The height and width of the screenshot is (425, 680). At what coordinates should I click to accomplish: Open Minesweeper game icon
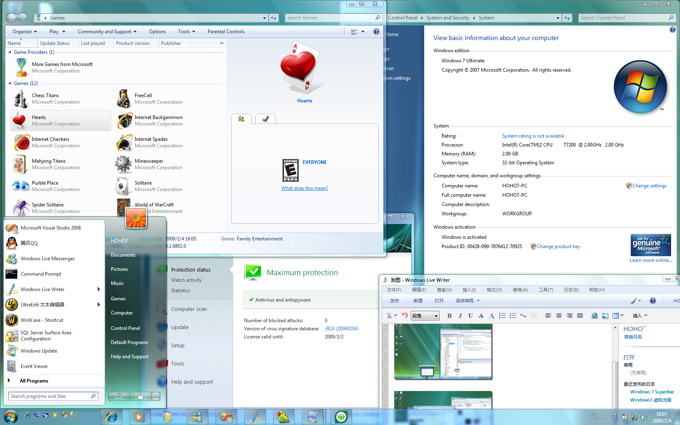(x=123, y=164)
